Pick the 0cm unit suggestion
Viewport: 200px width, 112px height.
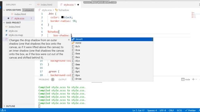112,50
